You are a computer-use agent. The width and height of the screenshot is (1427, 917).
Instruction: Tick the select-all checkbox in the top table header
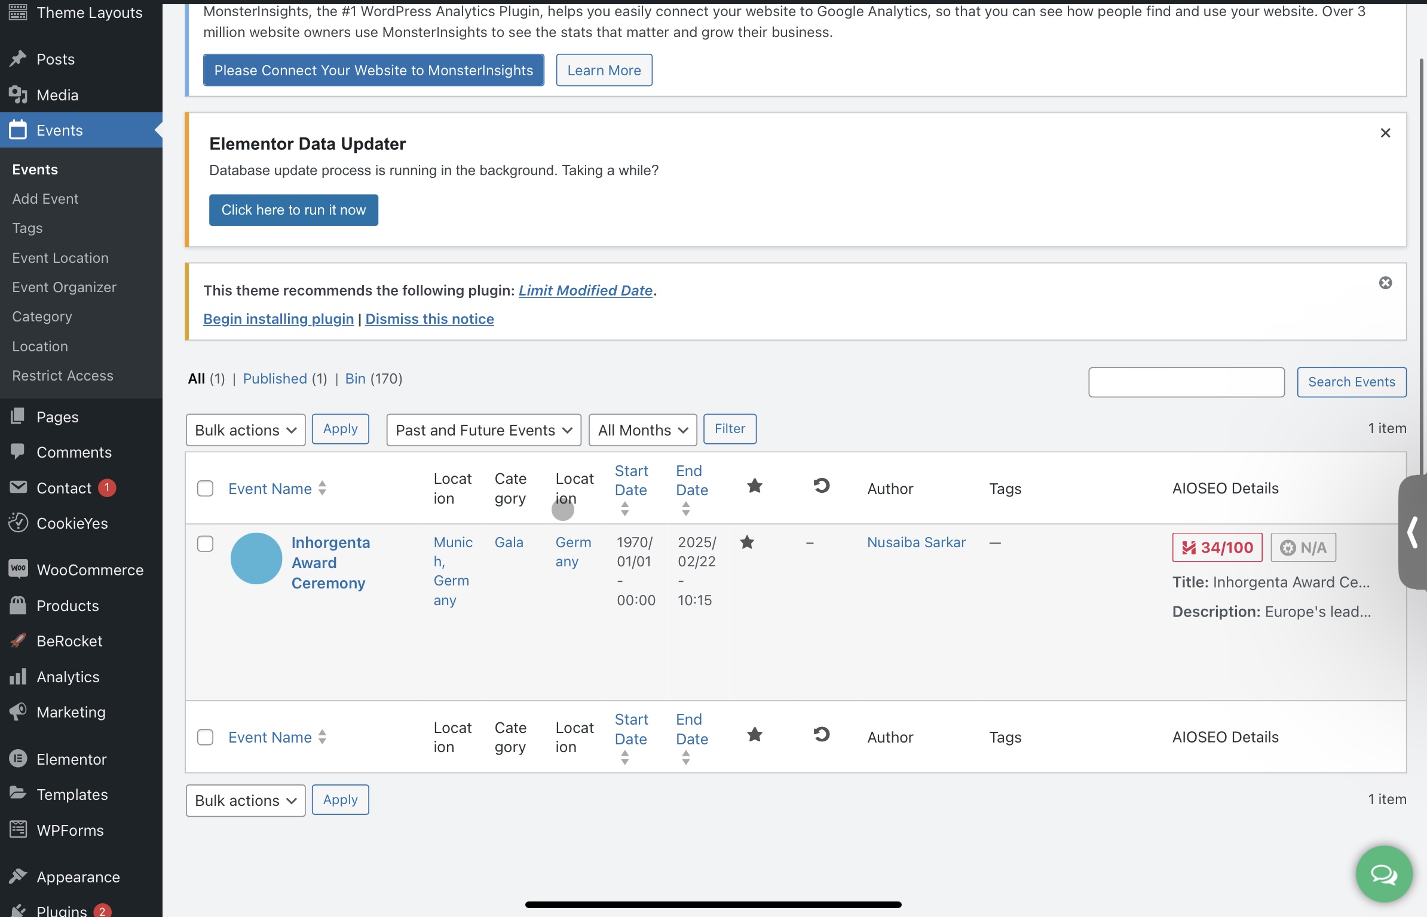205,489
